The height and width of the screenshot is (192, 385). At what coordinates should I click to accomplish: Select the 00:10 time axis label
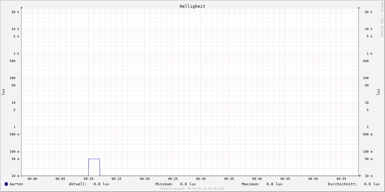pyautogui.click(x=89, y=179)
